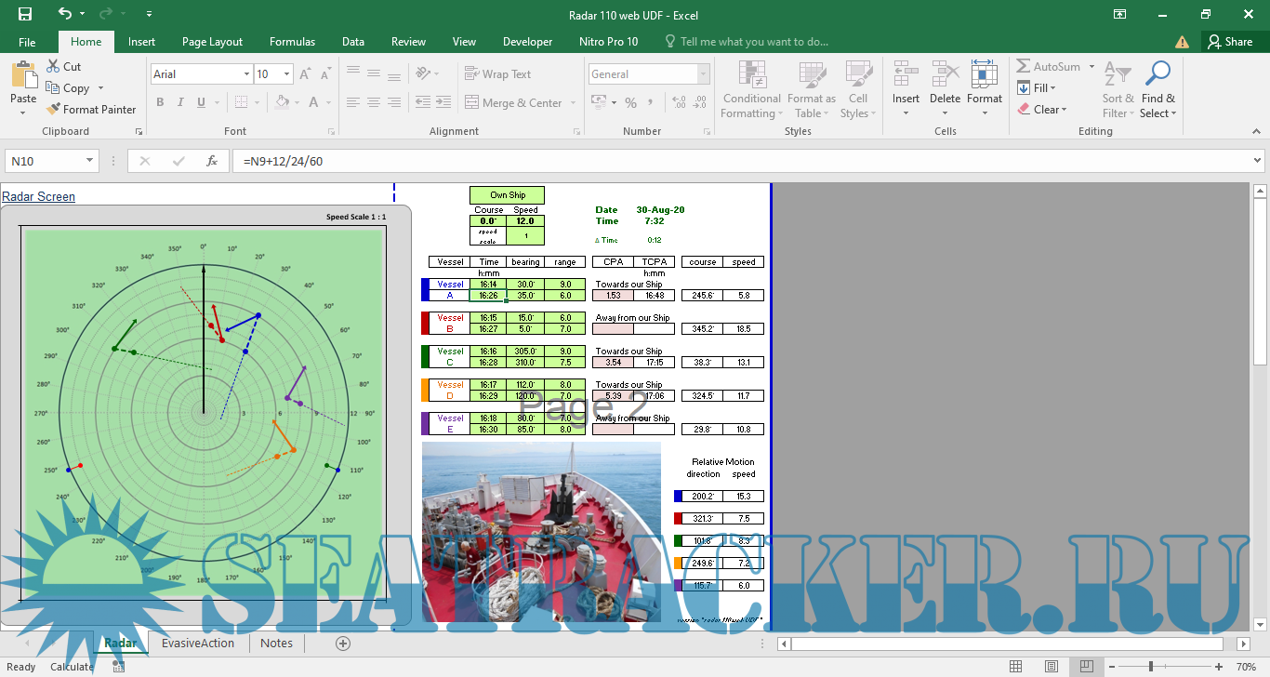Image resolution: width=1270 pixels, height=677 pixels.
Task: Click the zoom slider handle
Action: [x=1151, y=667]
